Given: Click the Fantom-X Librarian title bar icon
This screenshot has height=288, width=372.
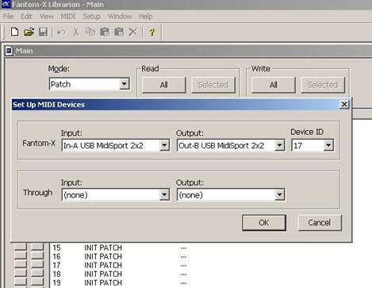Looking at the screenshot, I should click(x=6, y=4).
